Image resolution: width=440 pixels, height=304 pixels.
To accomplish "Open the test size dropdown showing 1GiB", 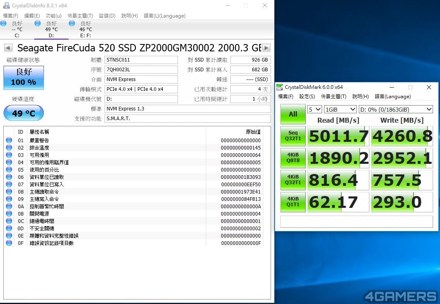I will (x=340, y=109).
